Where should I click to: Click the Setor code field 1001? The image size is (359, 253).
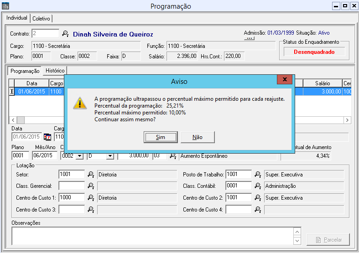click(x=72, y=174)
